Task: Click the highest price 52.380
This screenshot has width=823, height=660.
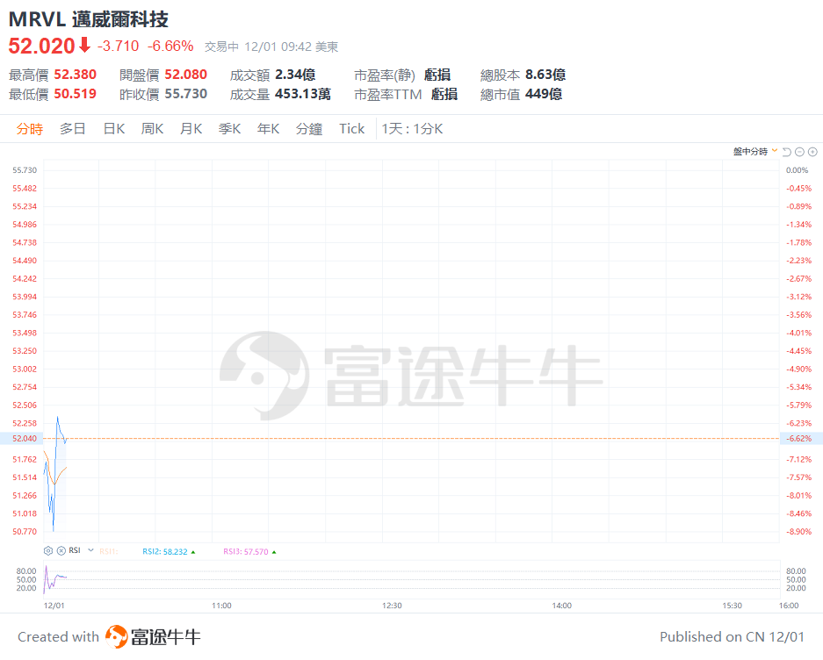Action: coord(75,75)
